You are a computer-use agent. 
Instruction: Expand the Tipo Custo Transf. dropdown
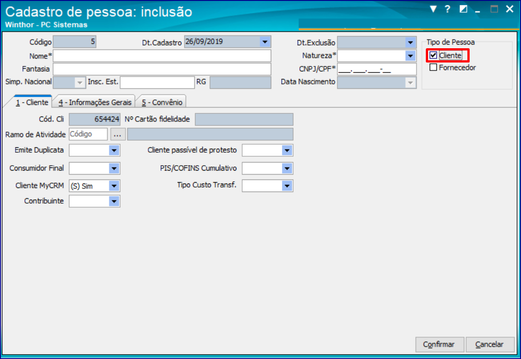click(287, 186)
